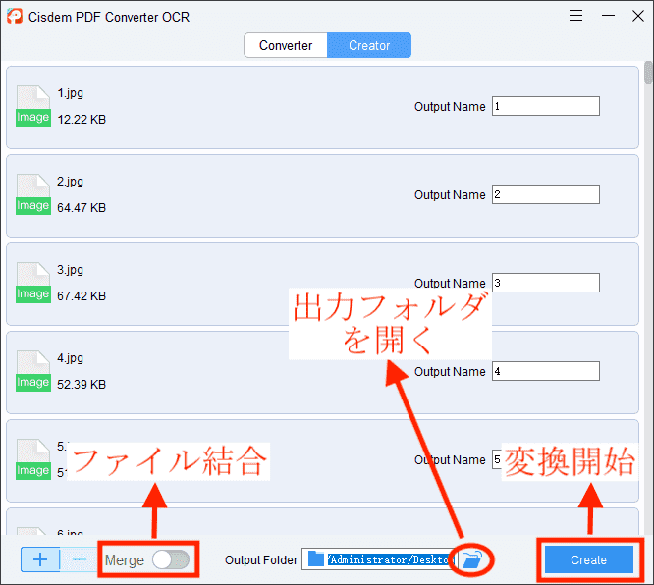Select the 2.jpg file name
This screenshot has width=654, height=585.
click(70, 182)
